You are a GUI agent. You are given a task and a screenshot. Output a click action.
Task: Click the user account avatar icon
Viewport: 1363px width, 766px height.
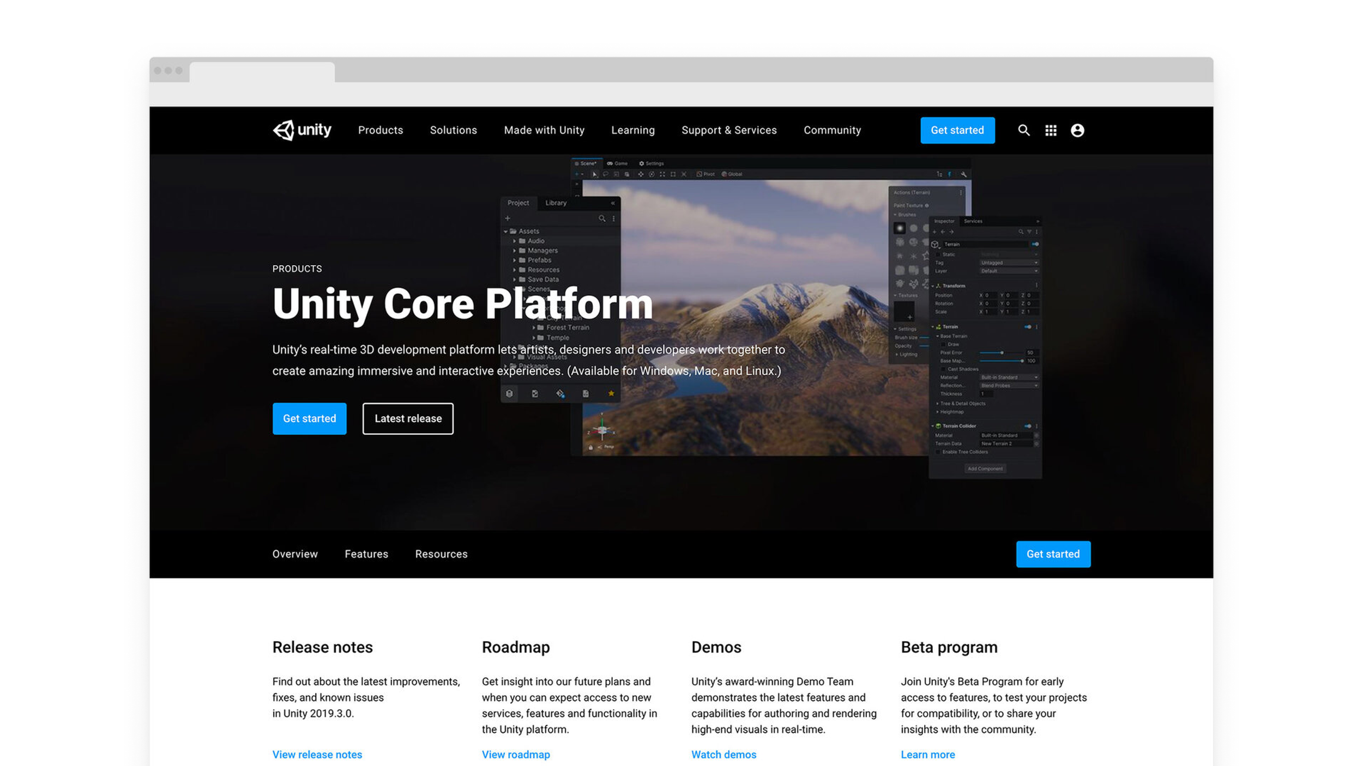pos(1077,130)
